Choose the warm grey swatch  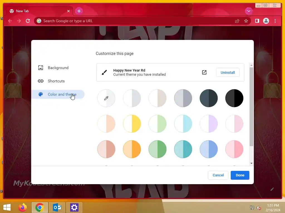[158, 98]
